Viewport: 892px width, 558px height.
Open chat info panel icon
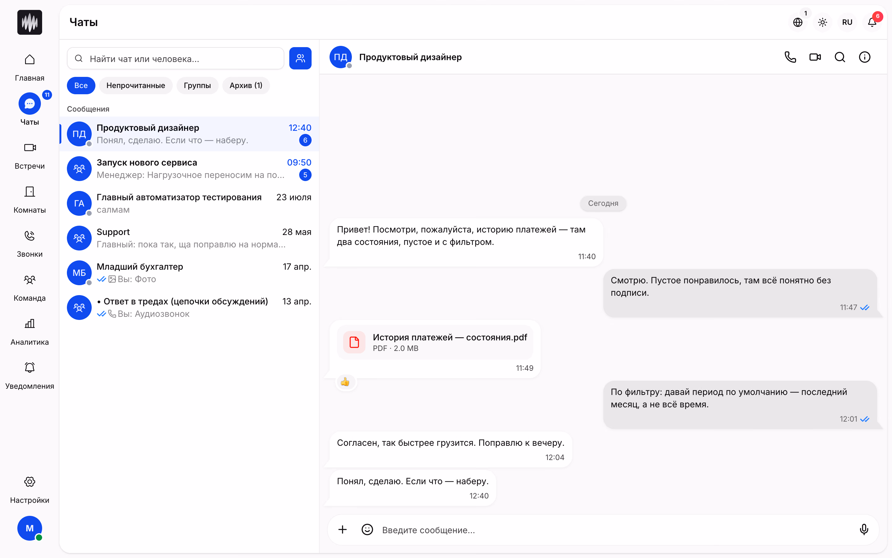pyautogui.click(x=864, y=57)
